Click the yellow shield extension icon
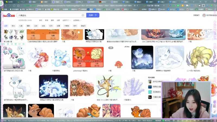Screen dimensions: 217x122 [183, 6]
